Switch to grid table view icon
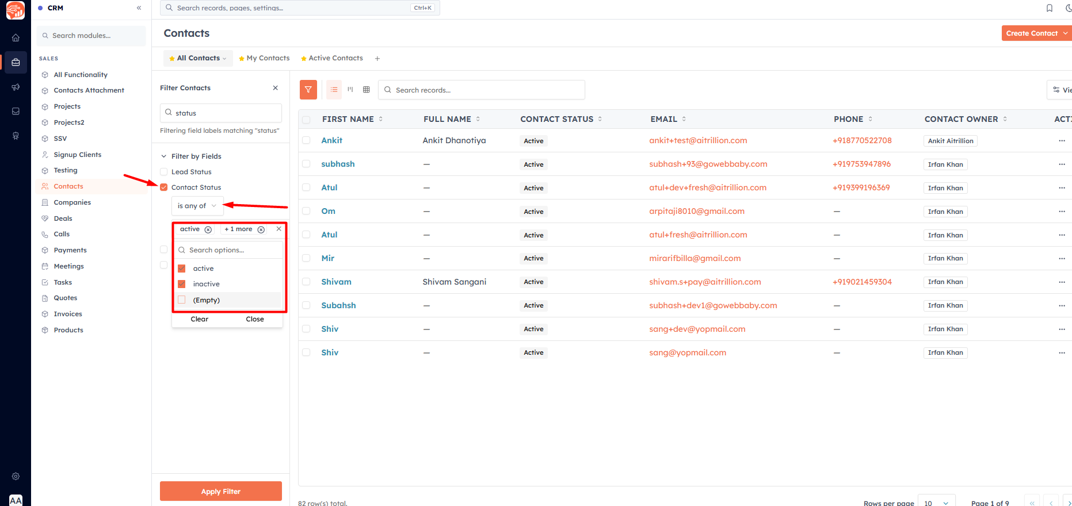1072x506 pixels. click(366, 90)
